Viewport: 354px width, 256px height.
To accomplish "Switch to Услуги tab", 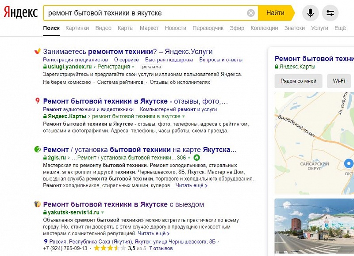I will point(319,28).
